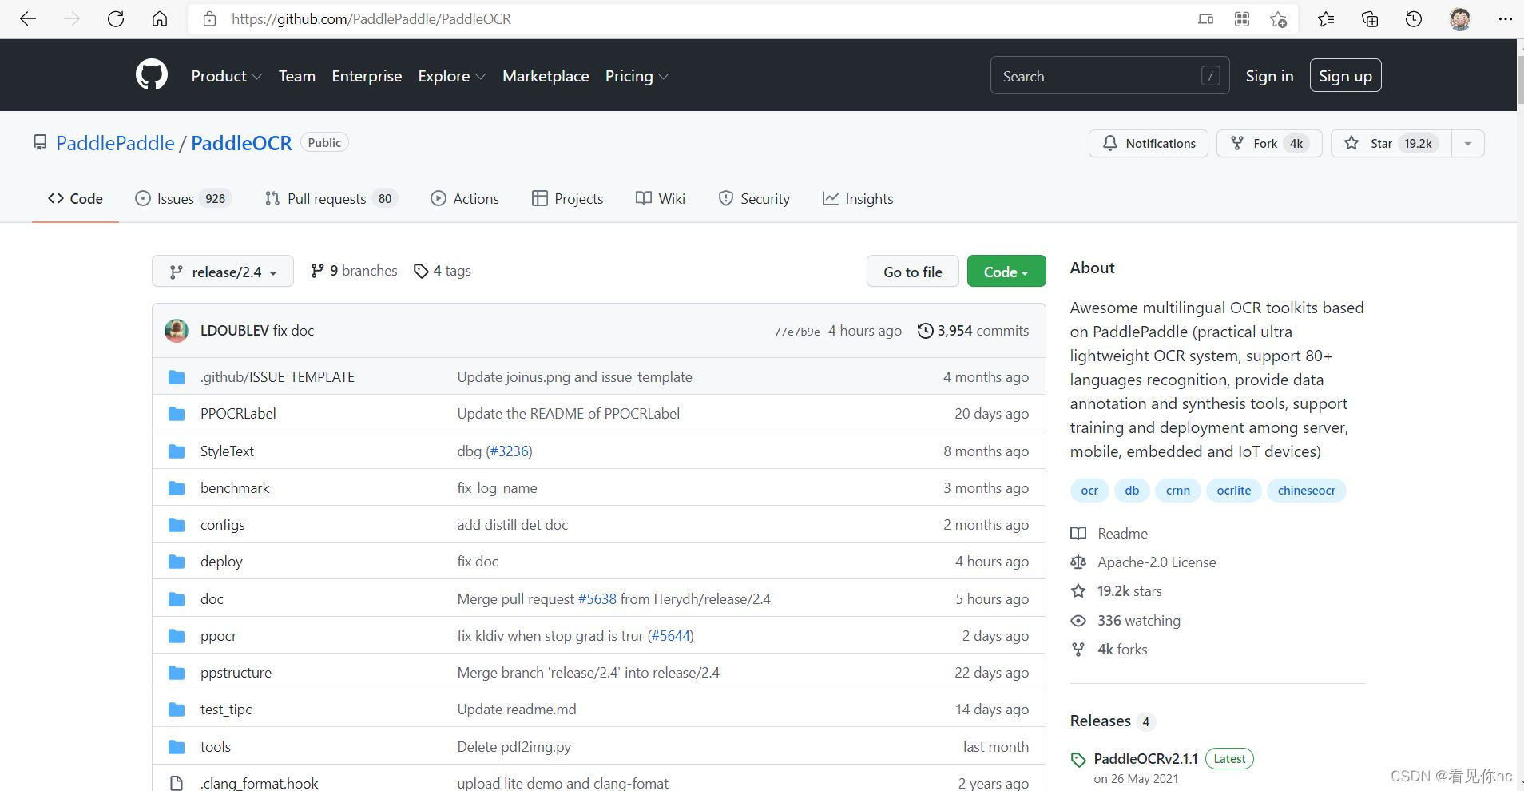Open the Team page in navigation

297,76
